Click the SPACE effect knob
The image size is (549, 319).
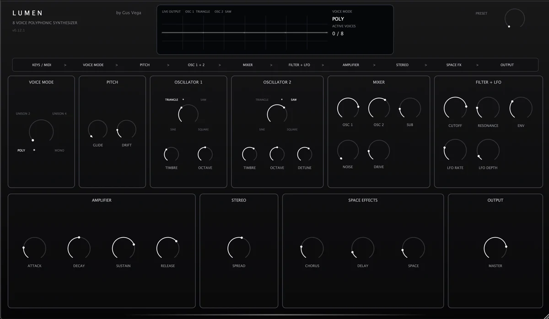(x=414, y=249)
